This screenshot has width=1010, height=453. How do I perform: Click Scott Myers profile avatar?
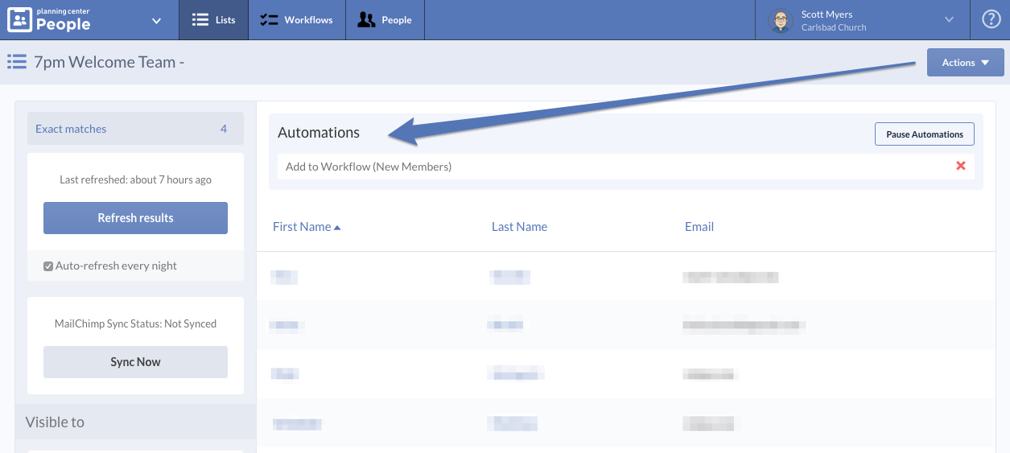click(x=780, y=21)
